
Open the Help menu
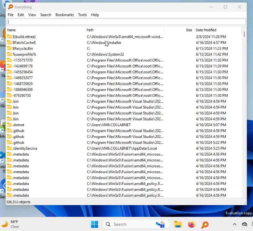[x=95, y=15]
